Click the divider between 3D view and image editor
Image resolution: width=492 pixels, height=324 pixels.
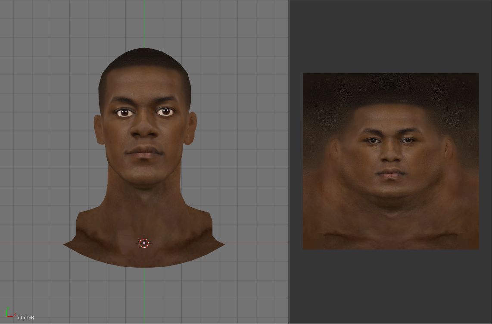tap(289, 162)
